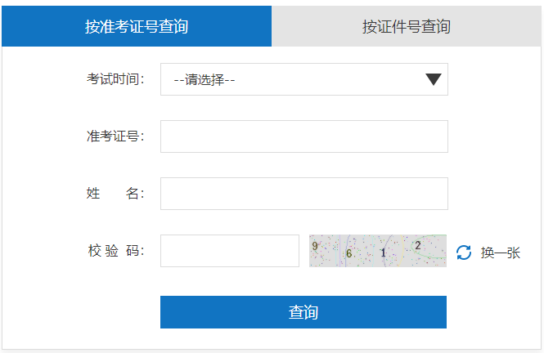Image resolution: width=544 pixels, height=353 pixels.
Task: Click digit 1 in the captcha
Action: [383, 252]
